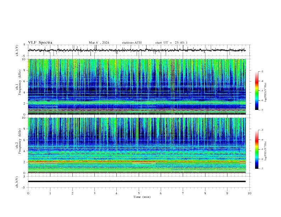Click the ch.1 spectrogram color scale bar
Image resolution: width=281 pixels, height=217 pixels.
coord(257,91)
